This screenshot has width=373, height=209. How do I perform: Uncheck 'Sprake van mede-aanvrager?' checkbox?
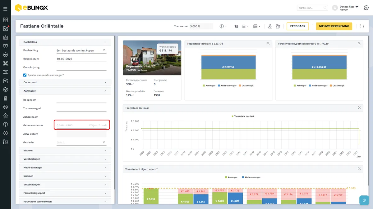point(25,75)
